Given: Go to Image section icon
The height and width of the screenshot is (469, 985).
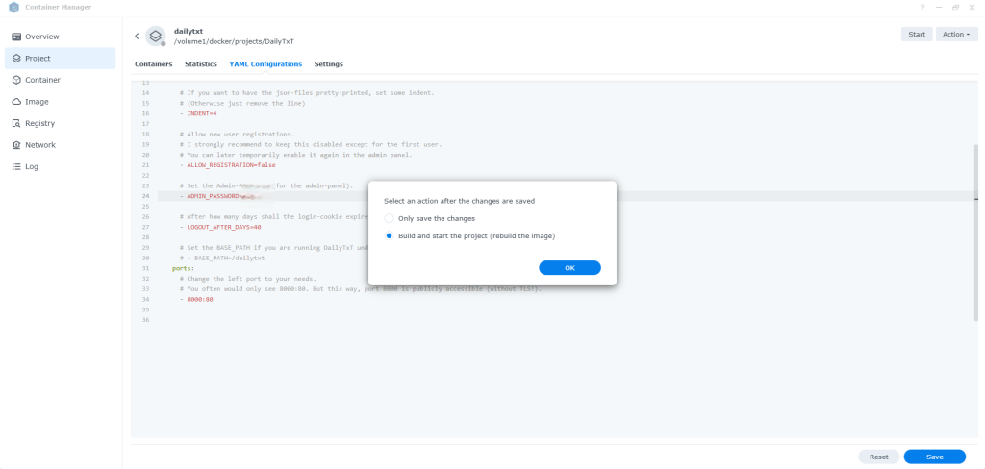Looking at the screenshot, I should click(x=16, y=102).
